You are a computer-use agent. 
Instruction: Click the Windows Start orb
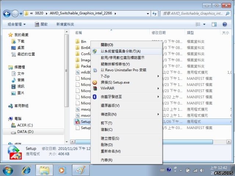(8, 170)
